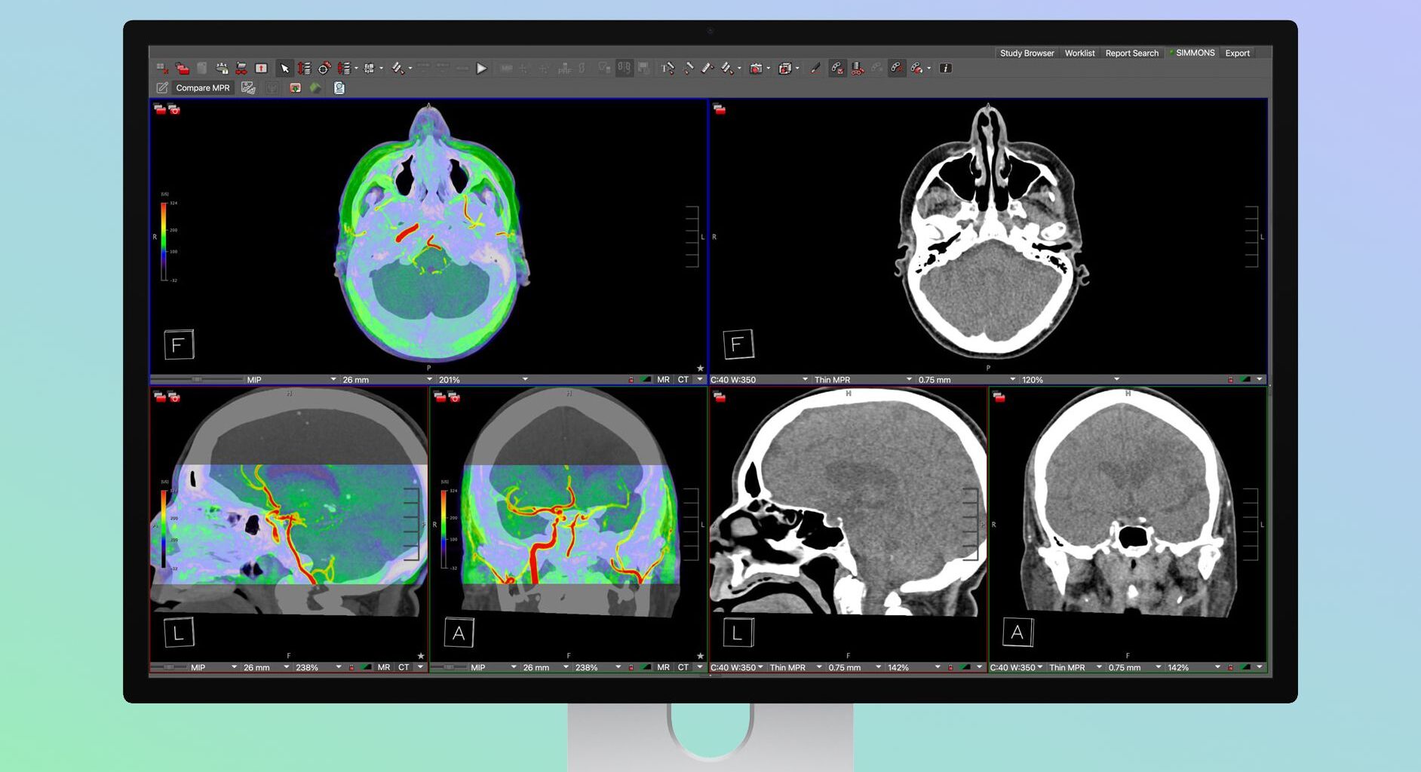Switch to the Worklist tab
The width and height of the screenshot is (1421, 772).
pos(1079,53)
